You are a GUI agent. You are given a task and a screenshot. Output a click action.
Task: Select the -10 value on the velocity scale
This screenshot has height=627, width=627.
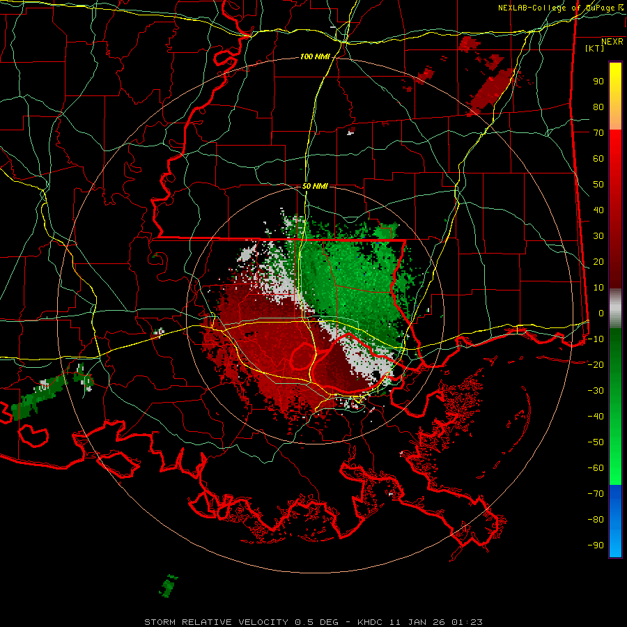click(x=596, y=339)
